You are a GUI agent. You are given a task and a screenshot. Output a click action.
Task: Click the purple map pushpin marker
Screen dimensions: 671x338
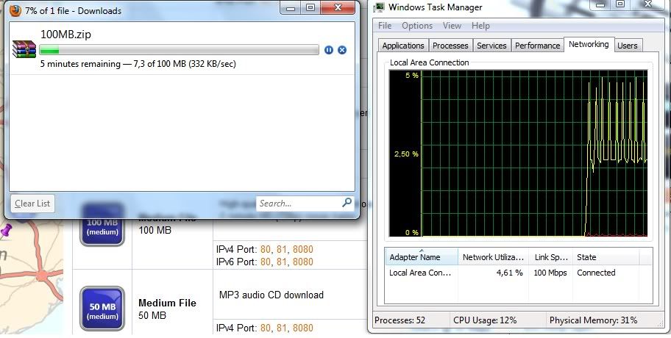click(x=6, y=232)
